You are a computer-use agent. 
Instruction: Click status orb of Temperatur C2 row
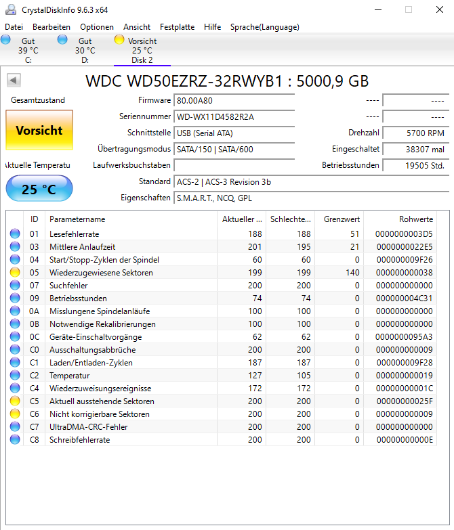coord(15,375)
